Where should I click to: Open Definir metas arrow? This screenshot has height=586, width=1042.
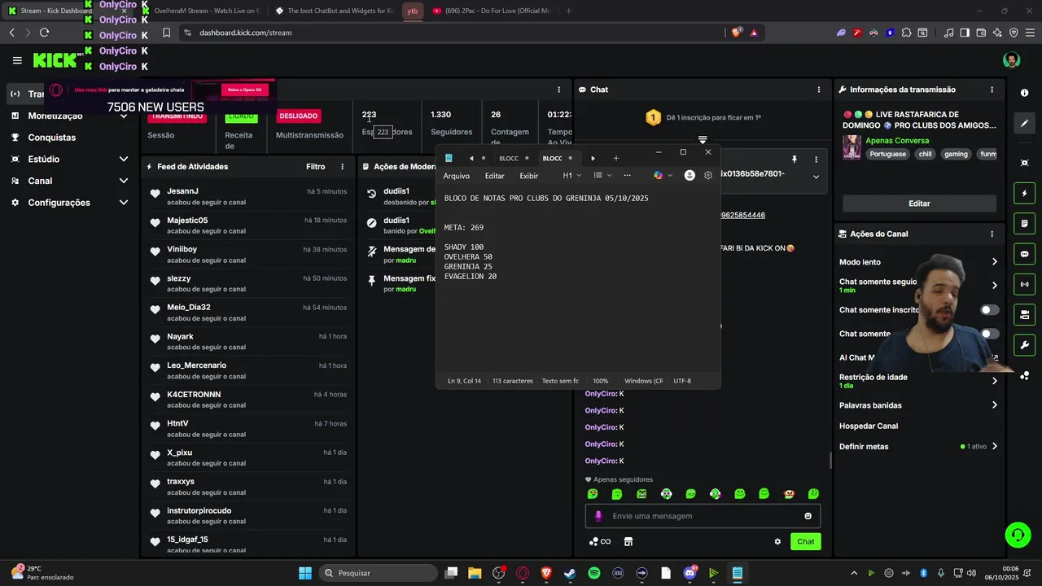[x=994, y=447]
